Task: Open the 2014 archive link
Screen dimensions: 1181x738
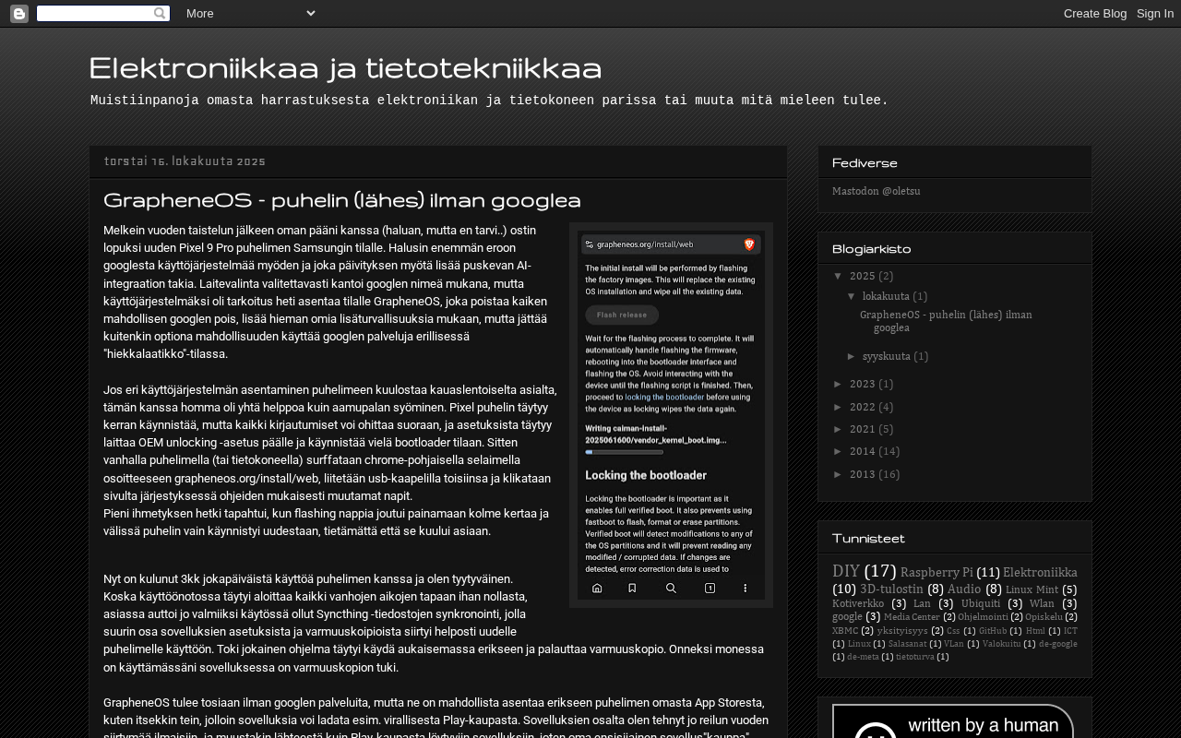Action: [863, 451]
